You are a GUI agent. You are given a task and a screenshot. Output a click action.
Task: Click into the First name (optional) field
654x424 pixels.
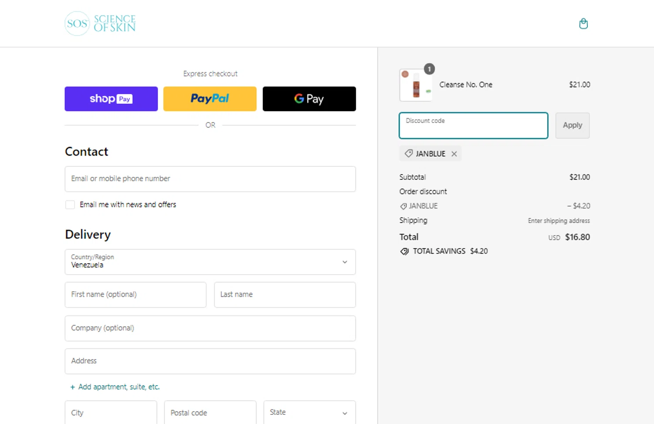point(136,295)
